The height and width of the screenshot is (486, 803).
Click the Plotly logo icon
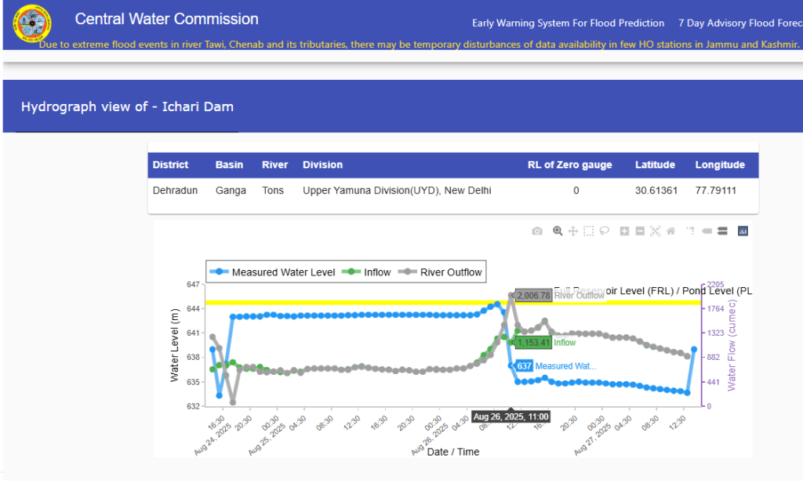tap(743, 231)
